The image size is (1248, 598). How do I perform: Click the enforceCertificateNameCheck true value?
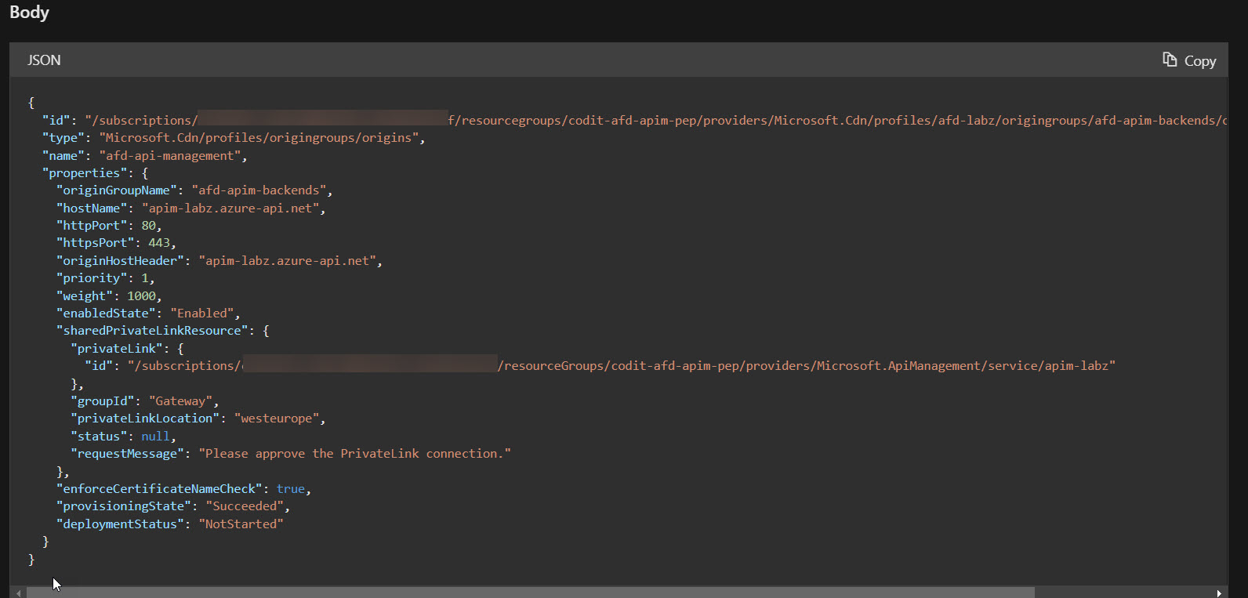coord(291,489)
